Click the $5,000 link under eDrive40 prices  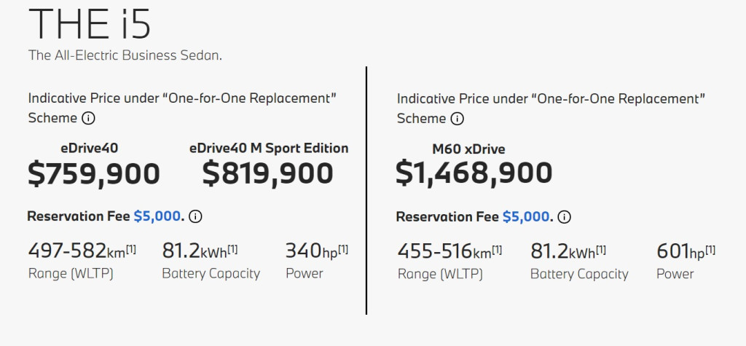pos(156,216)
